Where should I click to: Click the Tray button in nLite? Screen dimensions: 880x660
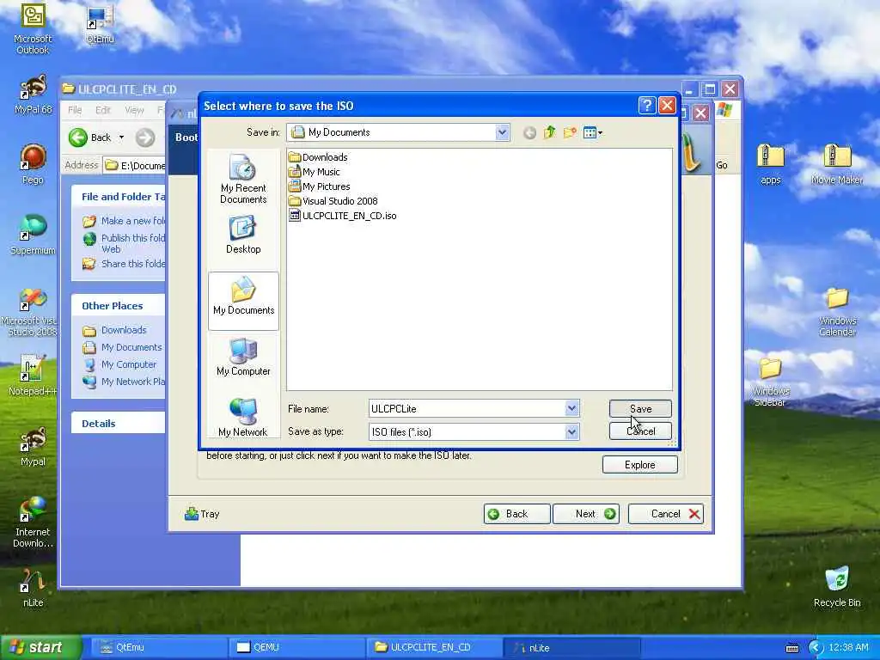(x=201, y=514)
